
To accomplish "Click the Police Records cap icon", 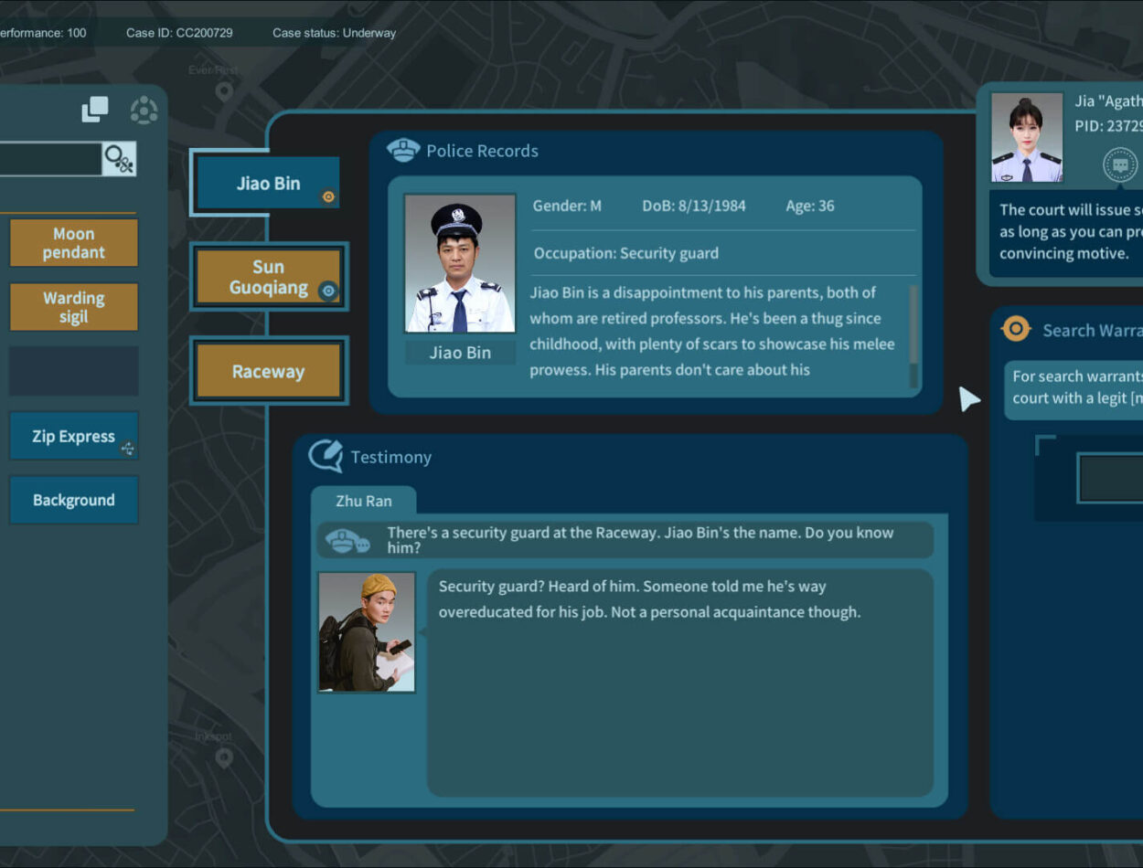I will click(403, 151).
